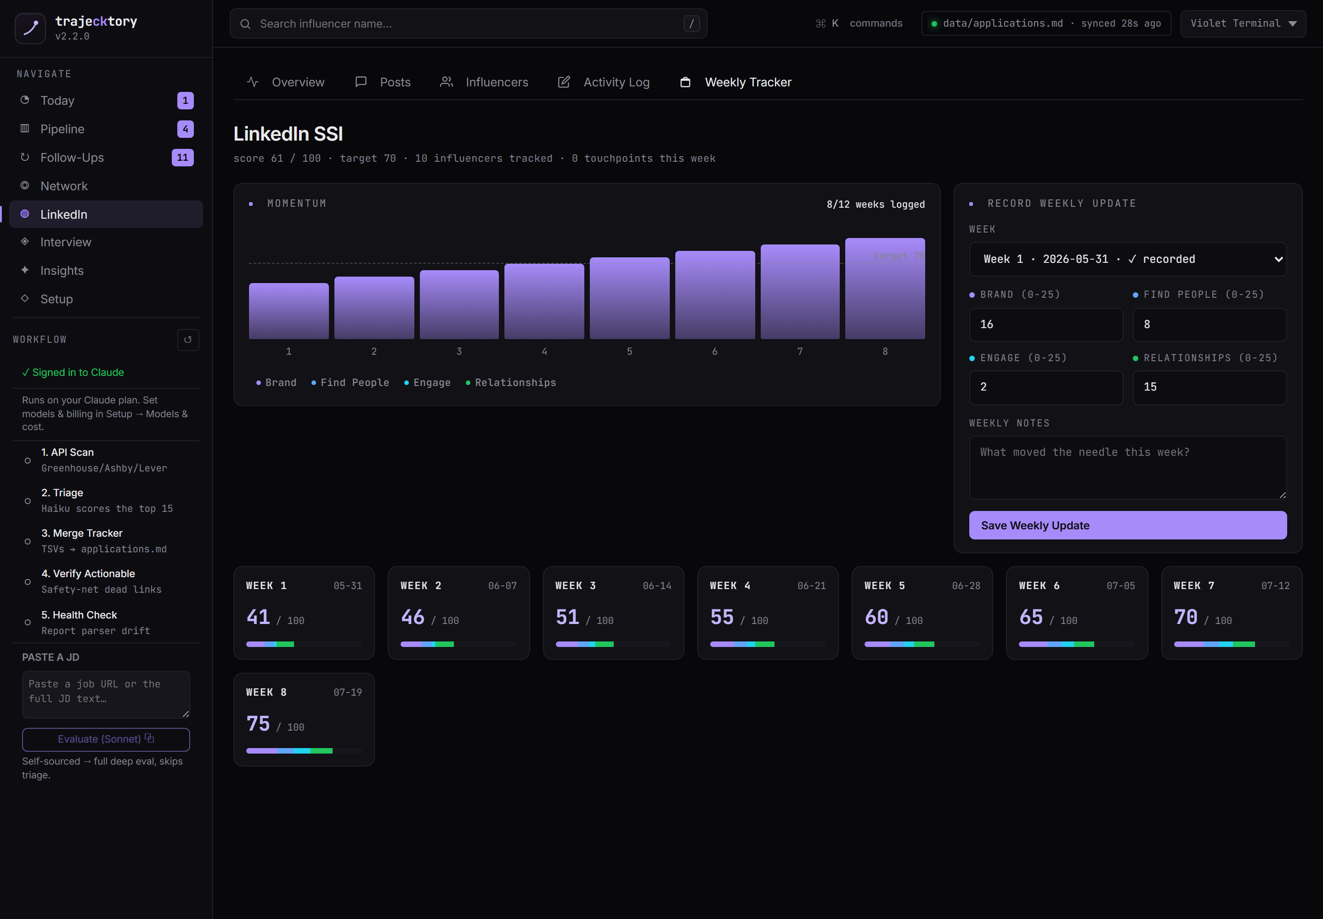Toggle the API Scan step radio circle

pyautogui.click(x=27, y=460)
